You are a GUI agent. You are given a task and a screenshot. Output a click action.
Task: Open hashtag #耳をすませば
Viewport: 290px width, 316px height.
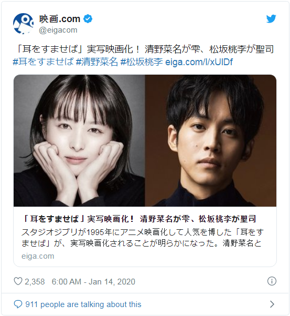coord(43,62)
